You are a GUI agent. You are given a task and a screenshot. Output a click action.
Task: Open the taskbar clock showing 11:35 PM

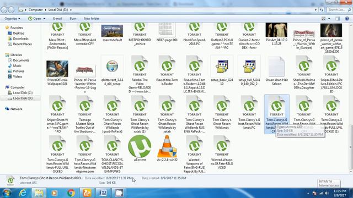[340, 193]
